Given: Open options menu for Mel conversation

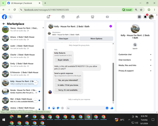Looking at the screenshot, I should tap(35, 100).
